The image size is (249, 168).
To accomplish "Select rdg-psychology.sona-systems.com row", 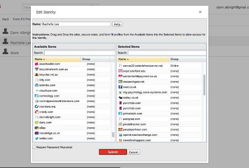I will [160, 92].
